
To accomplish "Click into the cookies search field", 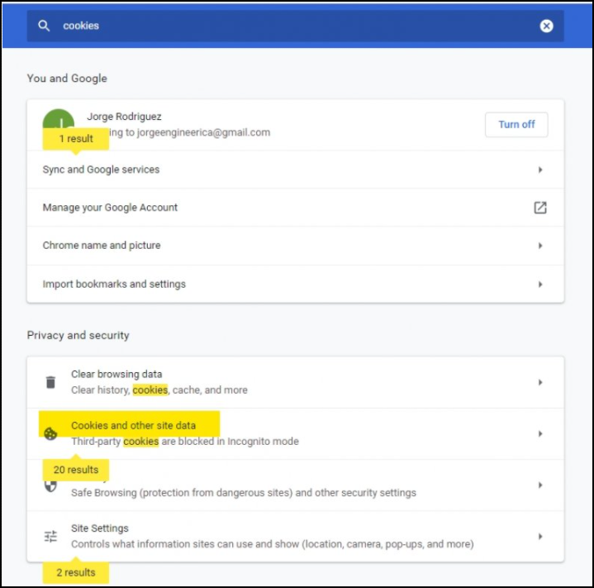I will (295, 26).
